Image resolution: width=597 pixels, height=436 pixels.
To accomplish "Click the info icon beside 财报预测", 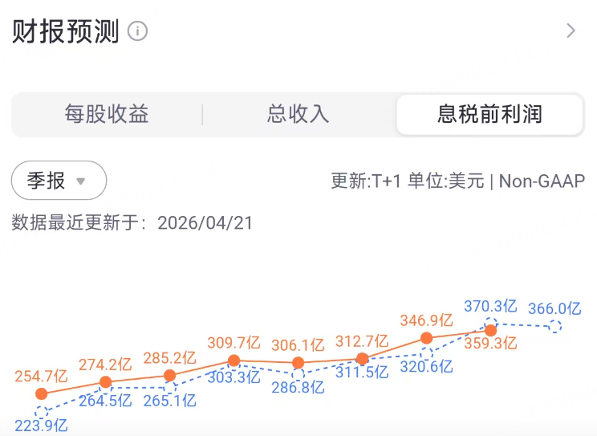I will (x=138, y=31).
